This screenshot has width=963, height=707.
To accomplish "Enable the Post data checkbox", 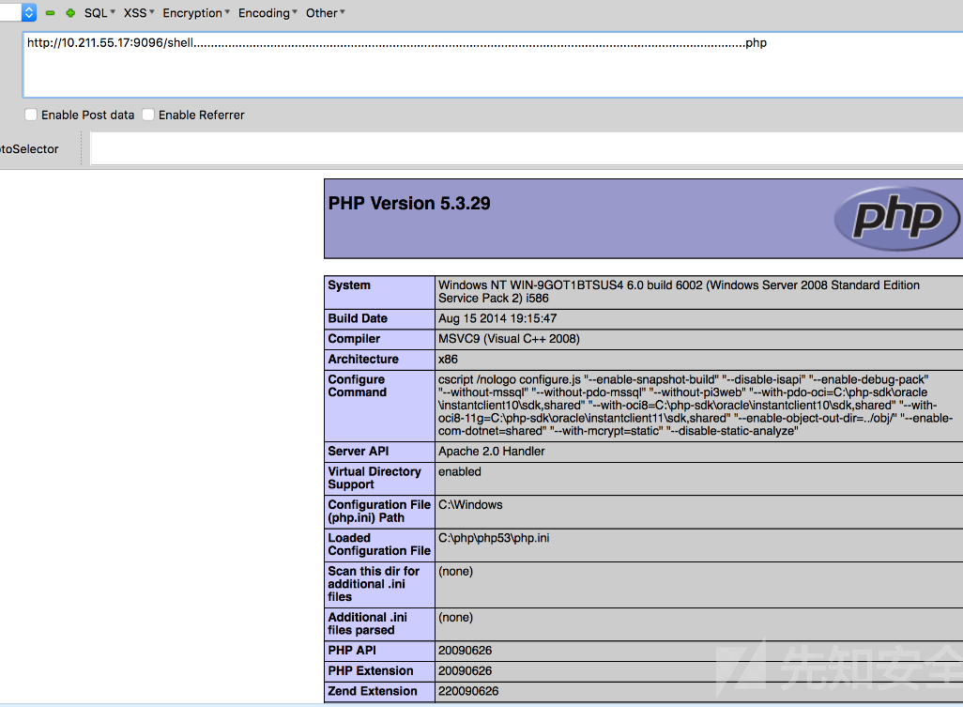I will coord(31,115).
